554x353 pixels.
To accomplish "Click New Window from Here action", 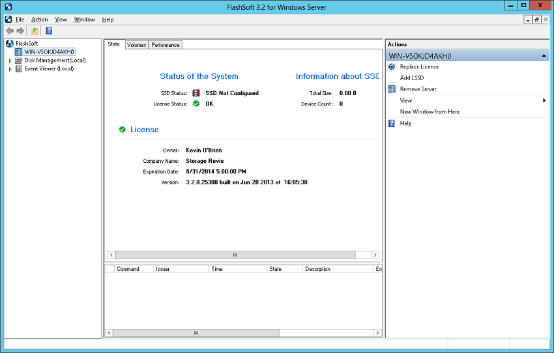I will point(430,111).
